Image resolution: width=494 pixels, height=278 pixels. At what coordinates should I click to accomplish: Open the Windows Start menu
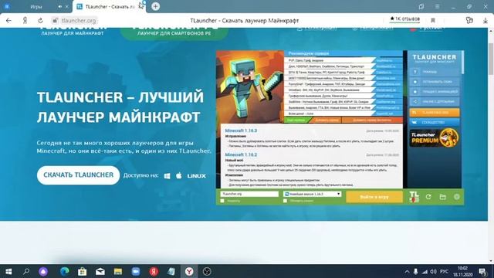pos(8,271)
